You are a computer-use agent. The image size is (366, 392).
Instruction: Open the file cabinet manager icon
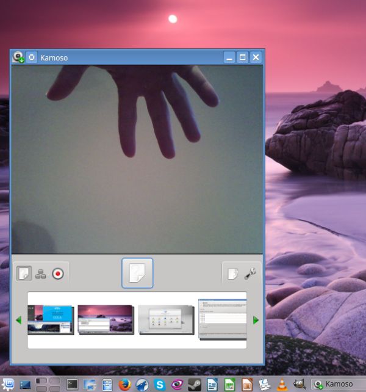pos(107,385)
